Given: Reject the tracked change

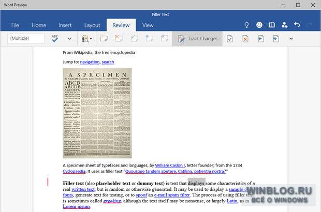Looking at the screenshot, I should (x=245, y=39).
